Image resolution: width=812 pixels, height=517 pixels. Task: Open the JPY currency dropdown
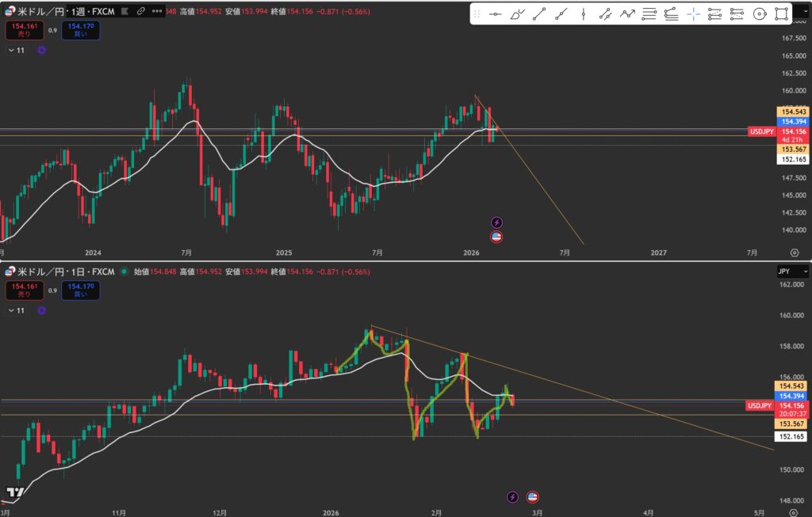click(x=793, y=272)
